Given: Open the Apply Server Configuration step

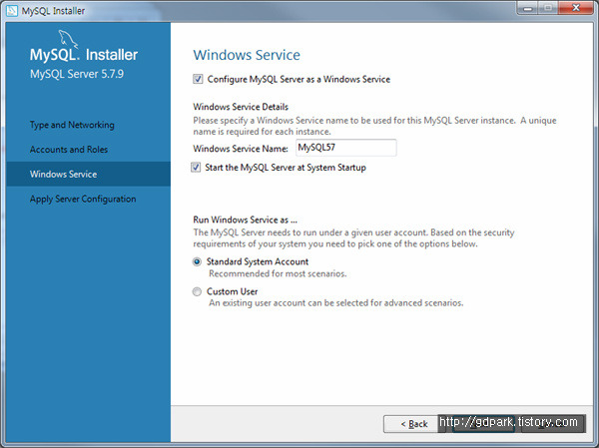Looking at the screenshot, I should [83, 199].
